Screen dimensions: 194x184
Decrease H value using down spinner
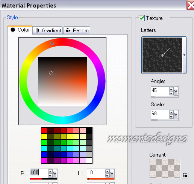click(x=107, y=175)
